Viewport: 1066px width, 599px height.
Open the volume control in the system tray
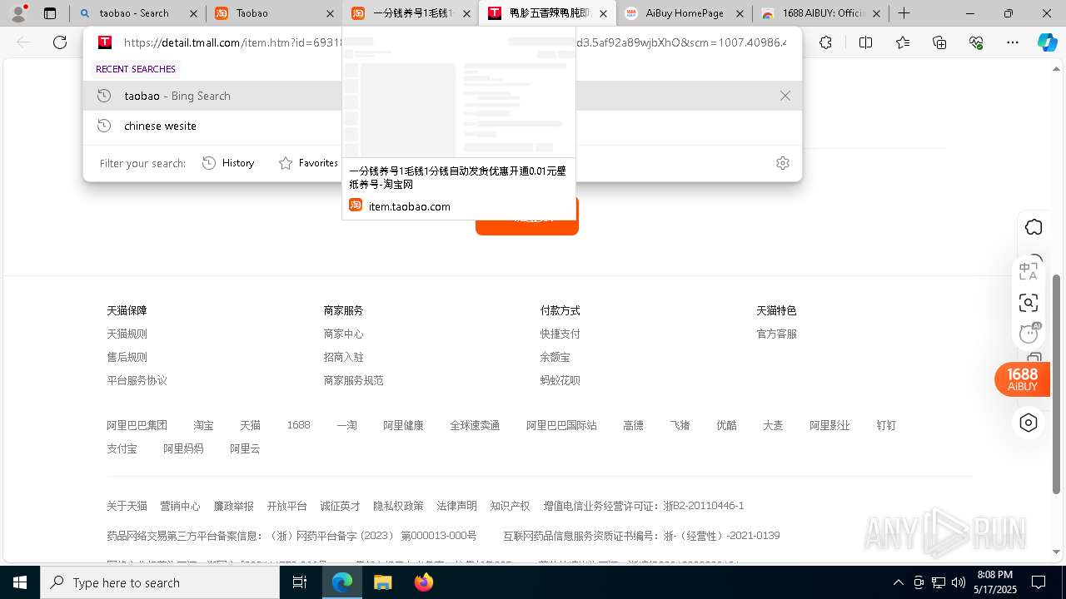958,583
